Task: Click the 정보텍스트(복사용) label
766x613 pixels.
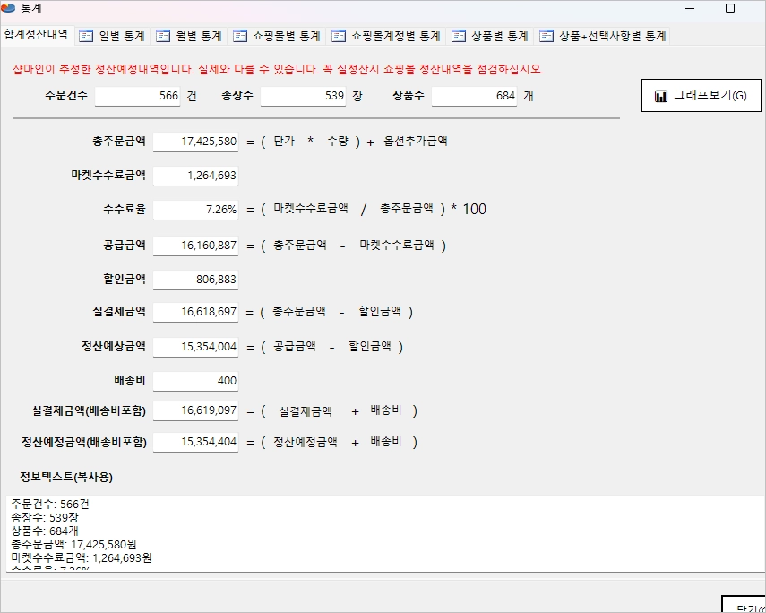Action: [66, 477]
